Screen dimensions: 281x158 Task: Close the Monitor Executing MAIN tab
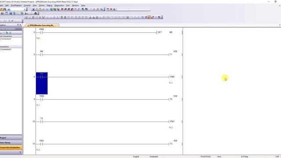58,25
